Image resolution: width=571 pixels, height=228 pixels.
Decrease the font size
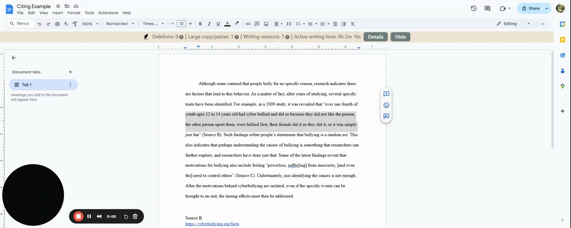pos(173,24)
